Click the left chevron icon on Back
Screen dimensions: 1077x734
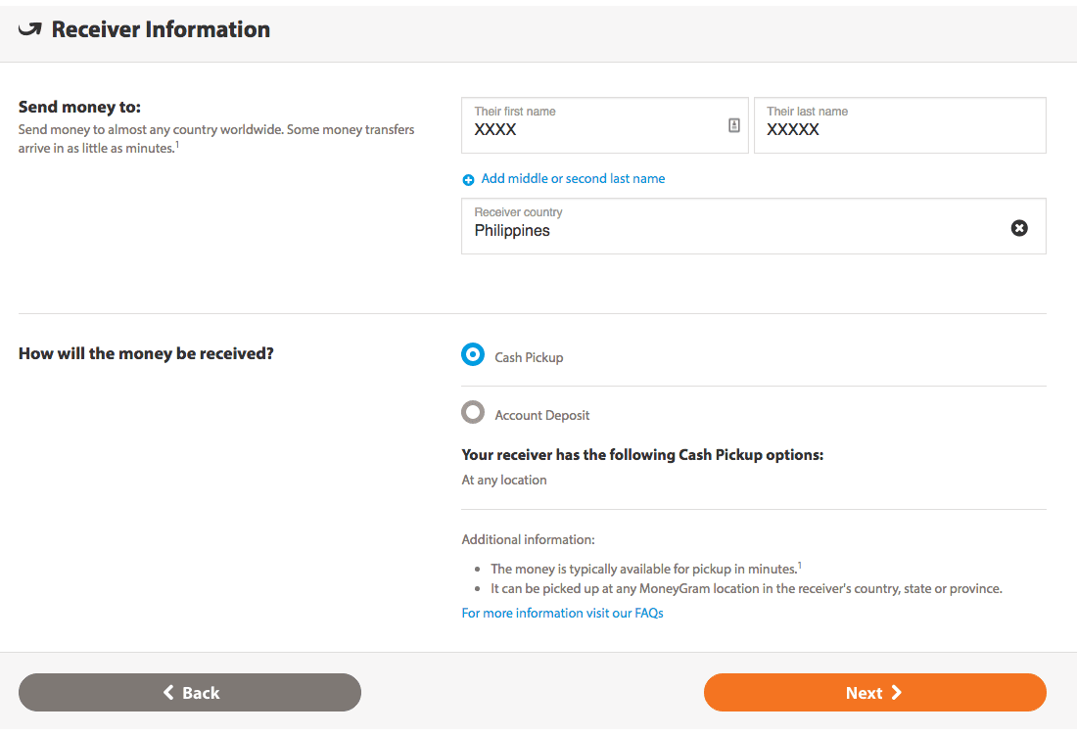(x=168, y=693)
